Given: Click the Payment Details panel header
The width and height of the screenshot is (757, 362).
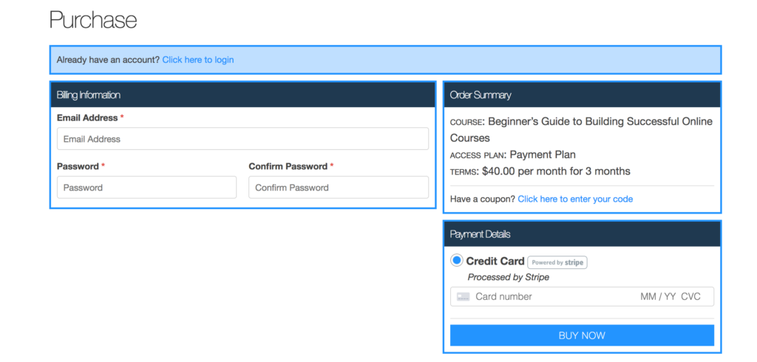Looking at the screenshot, I should click(x=582, y=235).
